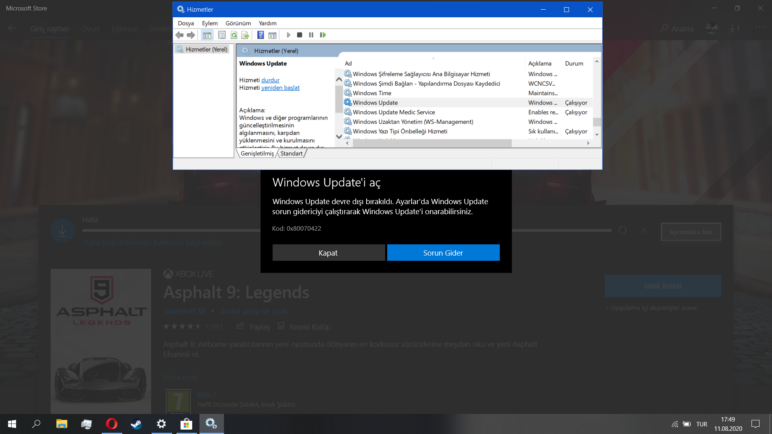The image size is (772, 434).
Task: Select Windows Şifreleme Sağlayıcısı Ana Bilgisayar Hizmeti
Action: [468, 74]
